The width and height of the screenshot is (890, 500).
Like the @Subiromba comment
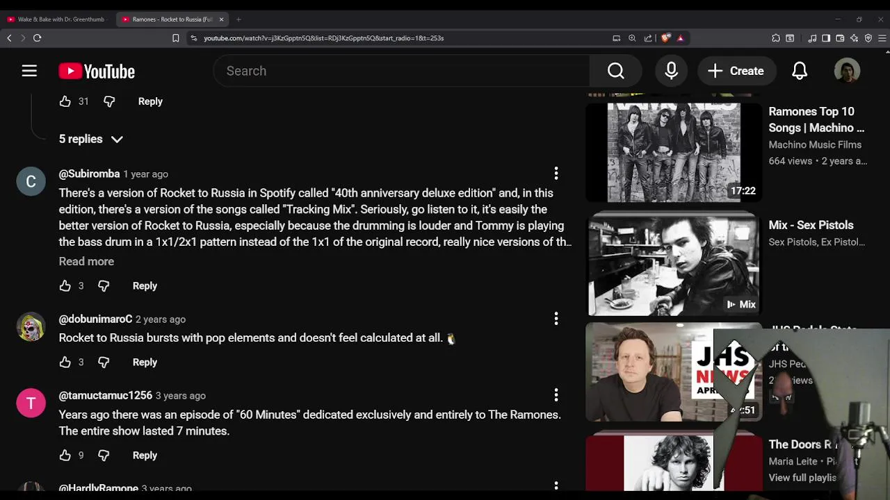(x=65, y=286)
